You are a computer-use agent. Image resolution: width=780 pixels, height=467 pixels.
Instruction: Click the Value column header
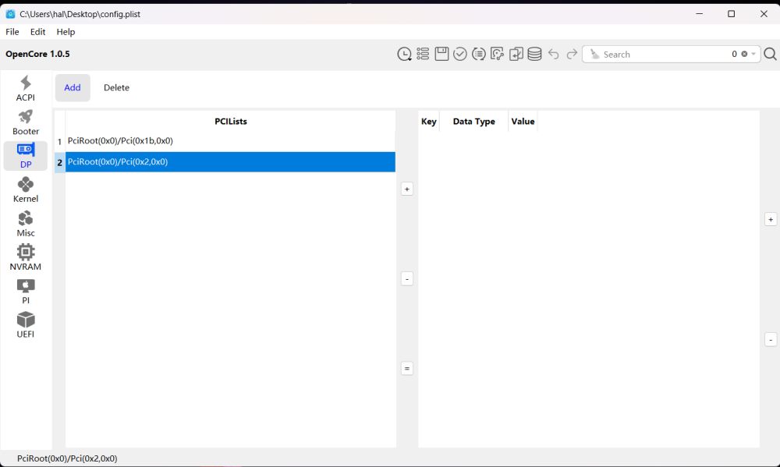[523, 122]
